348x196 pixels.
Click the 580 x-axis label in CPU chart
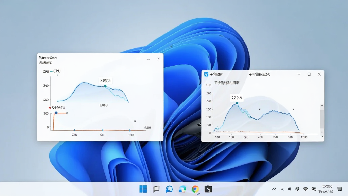click(103, 135)
